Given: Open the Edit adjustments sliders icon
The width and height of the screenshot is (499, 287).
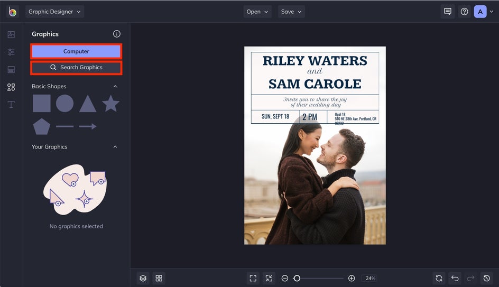Looking at the screenshot, I should [x=11, y=52].
